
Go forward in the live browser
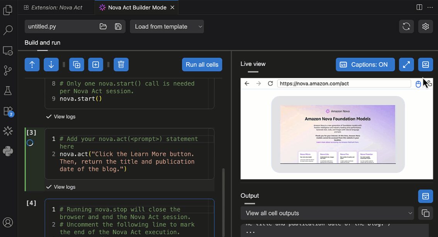259,83
